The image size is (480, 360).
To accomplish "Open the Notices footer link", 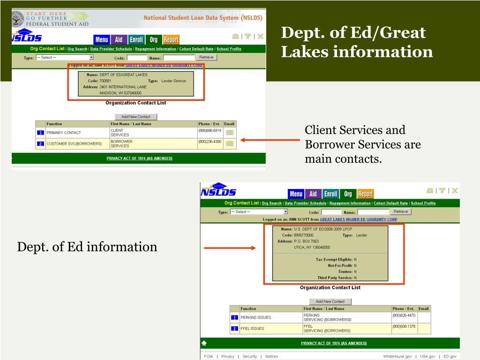I will (271, 356).
